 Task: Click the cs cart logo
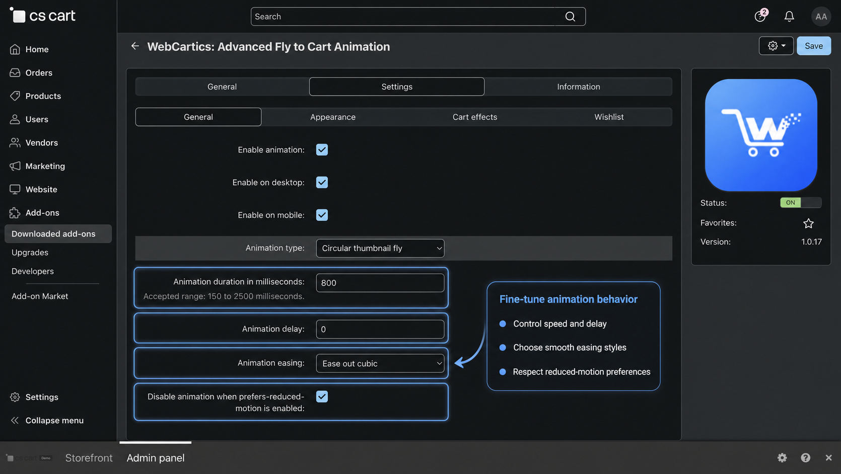pyautogui.click(x=43, y=16)
